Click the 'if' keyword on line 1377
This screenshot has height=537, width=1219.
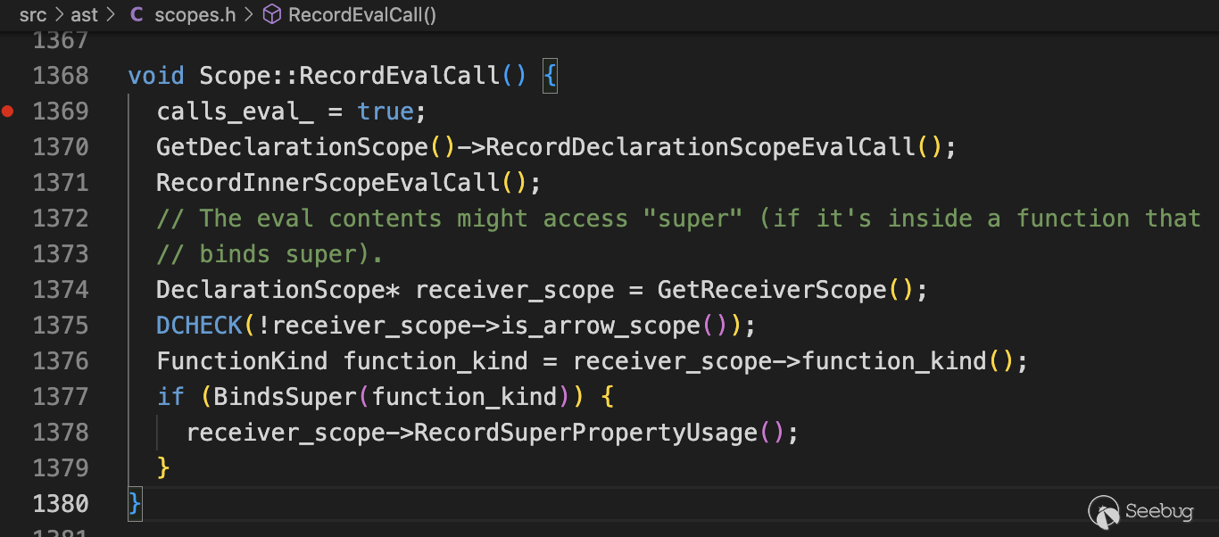[x=170, y=397]
